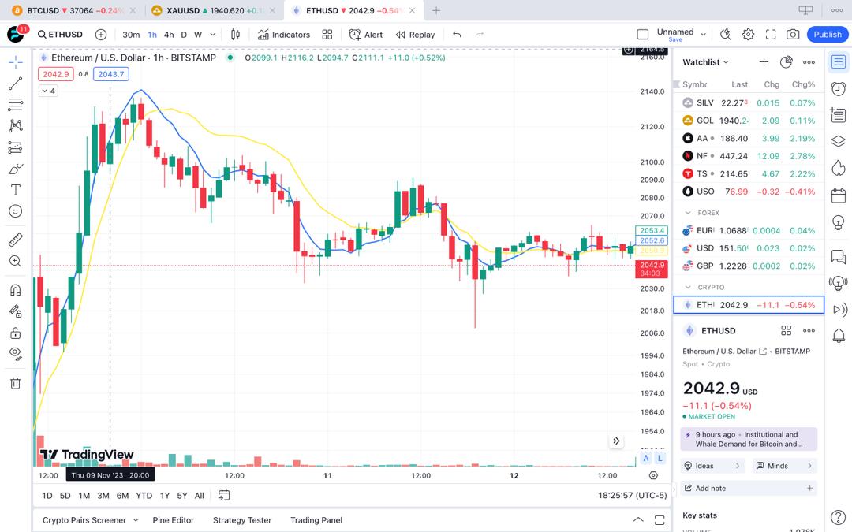The height and width of the screenshot is (532, 852).
Task: Open the Crypto Pairs Screener dropdown arrow
Action: click(136, 520)
